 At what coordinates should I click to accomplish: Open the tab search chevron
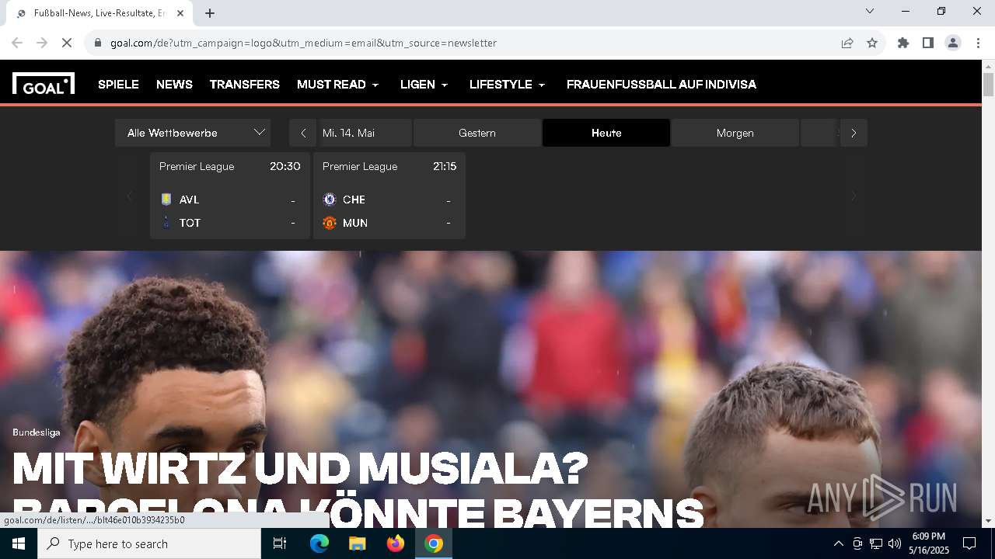pos(870,11)
